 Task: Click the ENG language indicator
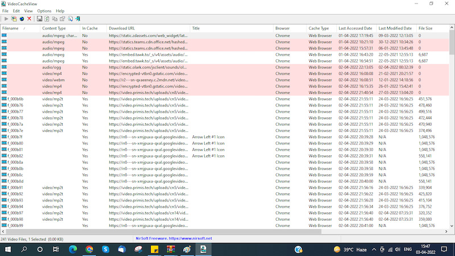point(408,250)
